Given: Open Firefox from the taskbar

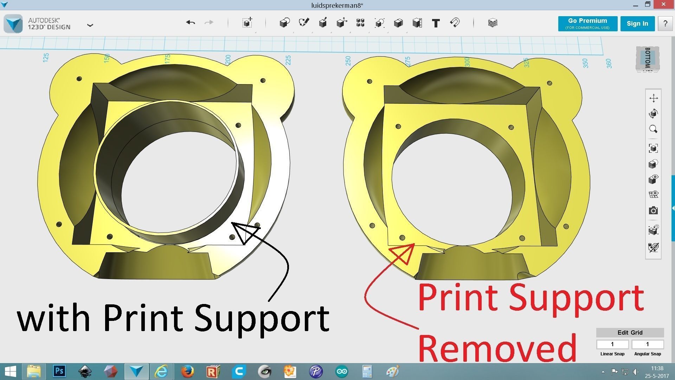Looking at the screenshot, I should point(187,372).
